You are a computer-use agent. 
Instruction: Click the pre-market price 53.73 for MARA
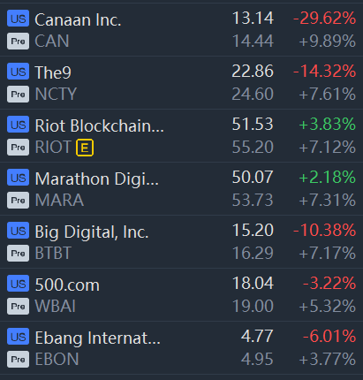coord(253,200)
